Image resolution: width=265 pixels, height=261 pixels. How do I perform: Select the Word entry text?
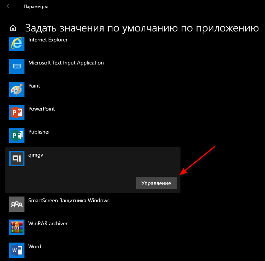point(35,246)
